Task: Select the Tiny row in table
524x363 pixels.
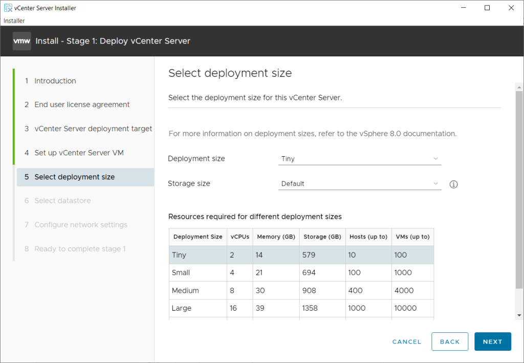Action: [x=301, y=255]
